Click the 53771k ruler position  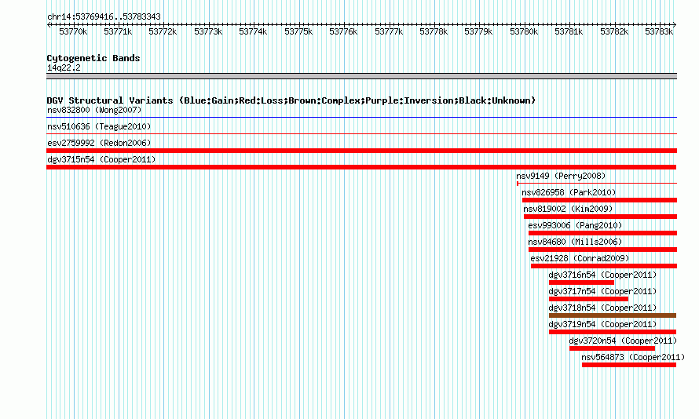pyautogui.click(x=118, y=31)
